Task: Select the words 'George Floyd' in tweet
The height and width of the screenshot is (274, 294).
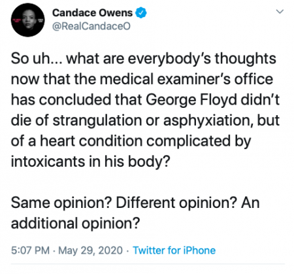Action: point(191,100)
